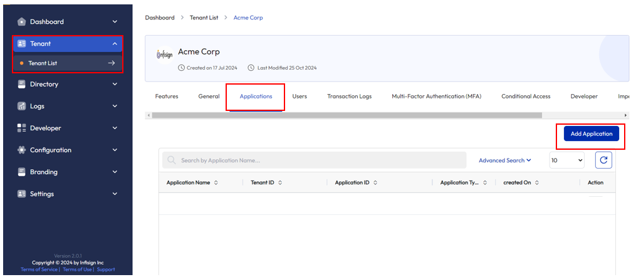Image resolution: width=641 pixels, height=277 pixels.
Task: Click the Infisign logo of Acme Corp
Action: point(165,55)
